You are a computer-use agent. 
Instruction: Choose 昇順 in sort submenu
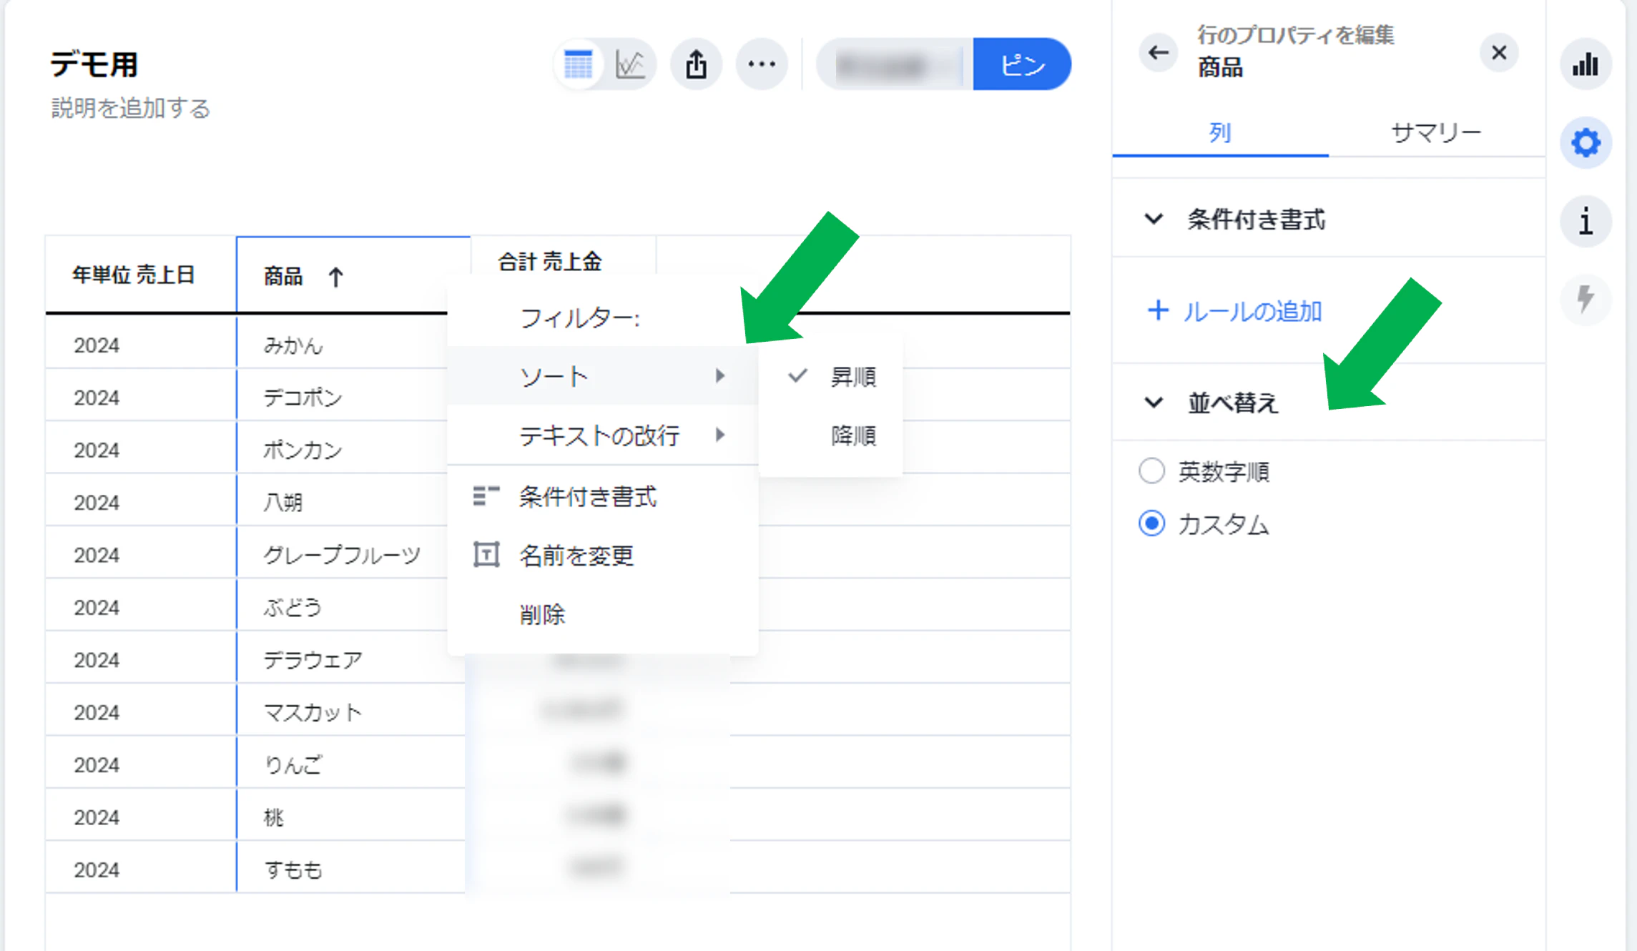click(x=831, y=376)
